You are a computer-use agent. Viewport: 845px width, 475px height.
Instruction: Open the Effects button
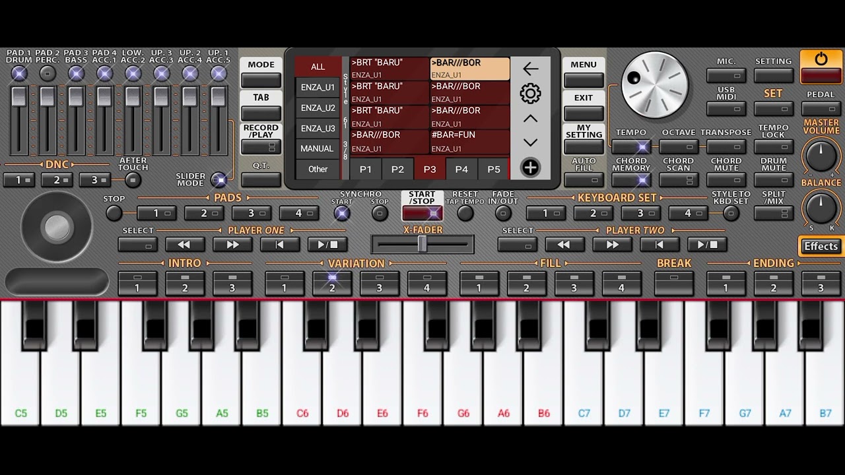[x=821, y=246]
